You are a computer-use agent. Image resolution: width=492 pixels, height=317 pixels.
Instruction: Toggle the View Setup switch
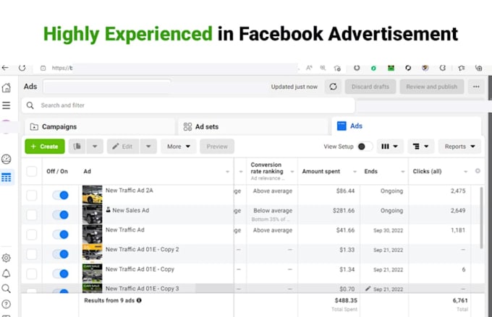(365, 147)
